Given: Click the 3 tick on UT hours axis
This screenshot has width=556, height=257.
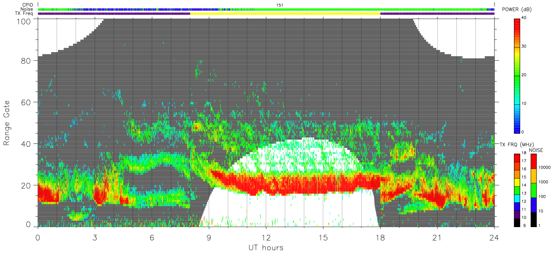Looking at the screenshot, I should [x=95, y=237].
